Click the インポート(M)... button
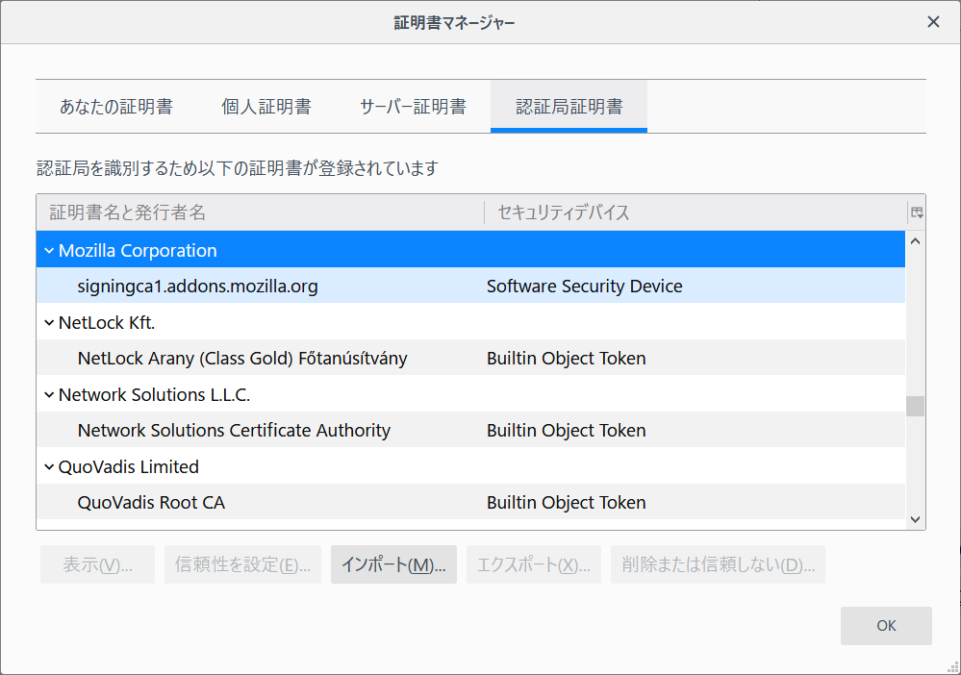This screenshot has width=961, height=675. (x=393, y=564)
